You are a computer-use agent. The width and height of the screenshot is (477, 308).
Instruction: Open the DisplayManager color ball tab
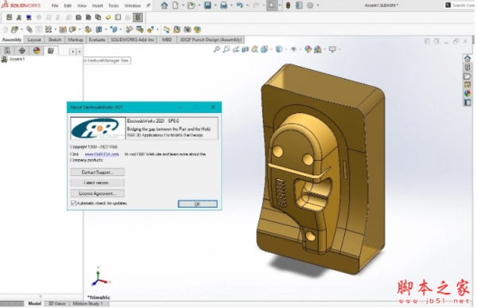pos(37,51)
